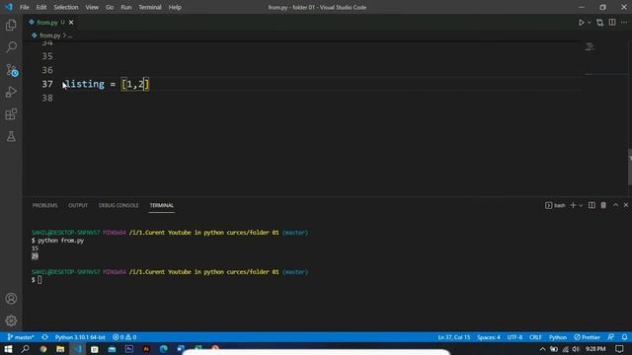Image resolution: width=632 pixels, height=355 pixels.
Task: Open the Help menu
Action: pyautogui.click(x=175, y=7)
